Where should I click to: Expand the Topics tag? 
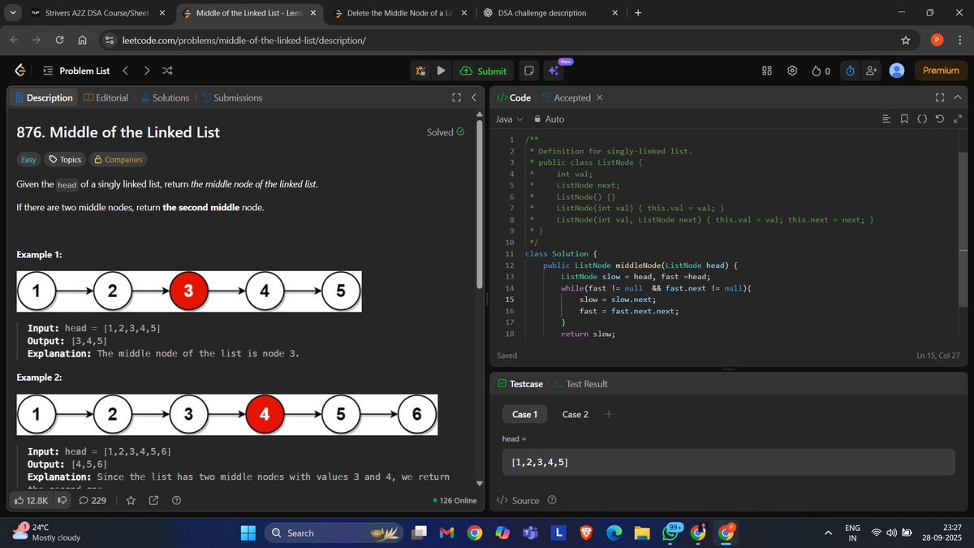[66, 160]
